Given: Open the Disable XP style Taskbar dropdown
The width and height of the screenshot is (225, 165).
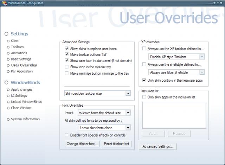Looking at the screenshot, I should [176, 57].
